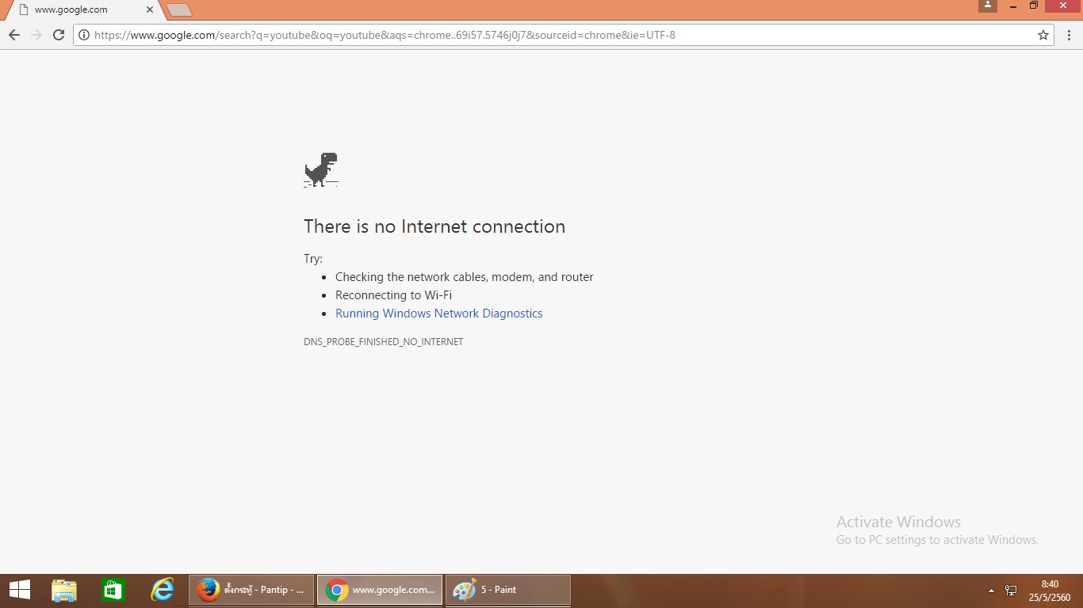Viewport: 1083px width, 608px height.
Task: Minimize the Chrome window
Action: (1013, 6)
